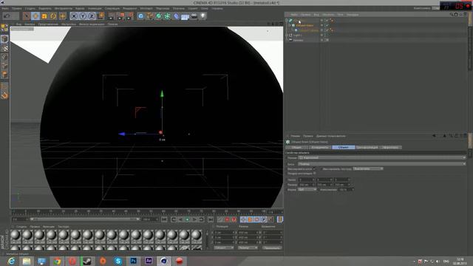Add a cube primitive object
The height and width of the screenshot is (266, 473).
click(x=141, y=16)
